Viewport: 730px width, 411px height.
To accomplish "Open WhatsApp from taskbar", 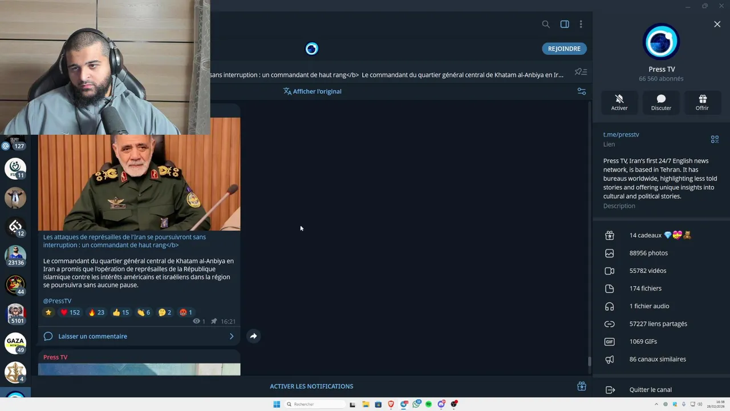I will tap(416, 404).
